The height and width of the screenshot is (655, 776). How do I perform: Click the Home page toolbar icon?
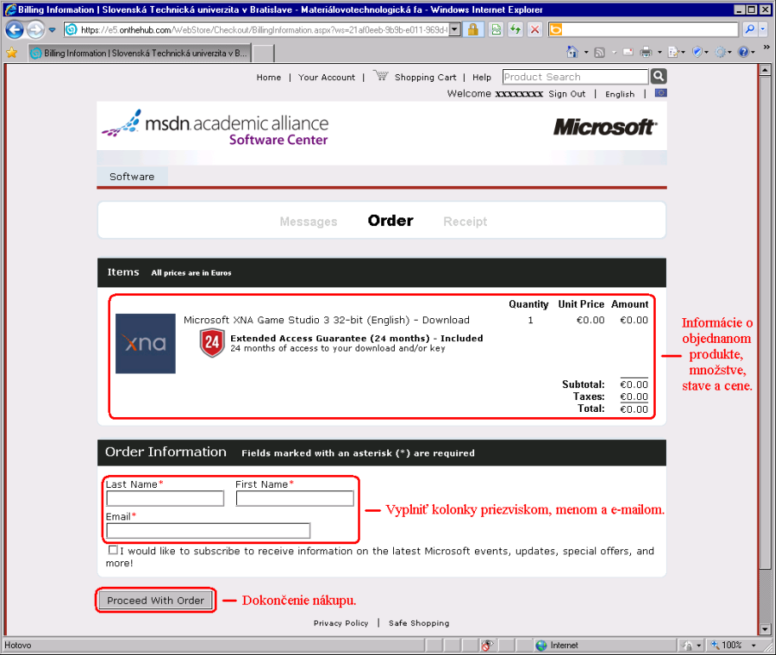click(x=572, y=52)
